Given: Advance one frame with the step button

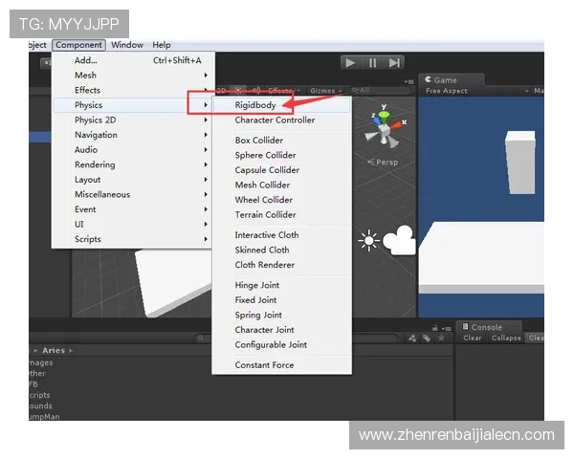Looking at the screenshot, I should pyautogui.click(x=394, y=63).
